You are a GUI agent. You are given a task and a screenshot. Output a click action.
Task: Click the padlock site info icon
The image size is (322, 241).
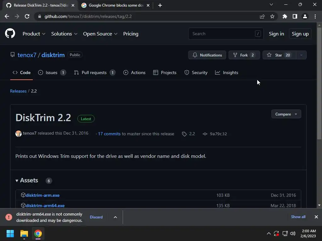pos(40,16)
